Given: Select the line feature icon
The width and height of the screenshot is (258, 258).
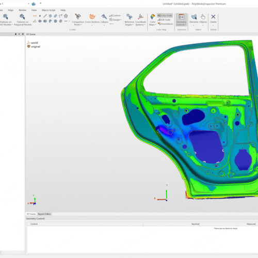Looking at the screenshot, I should click(x=45, y=16).
